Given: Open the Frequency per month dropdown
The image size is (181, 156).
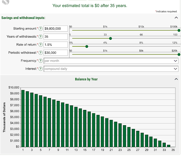Looking at the screenshot, I should (x=111, y=61).
